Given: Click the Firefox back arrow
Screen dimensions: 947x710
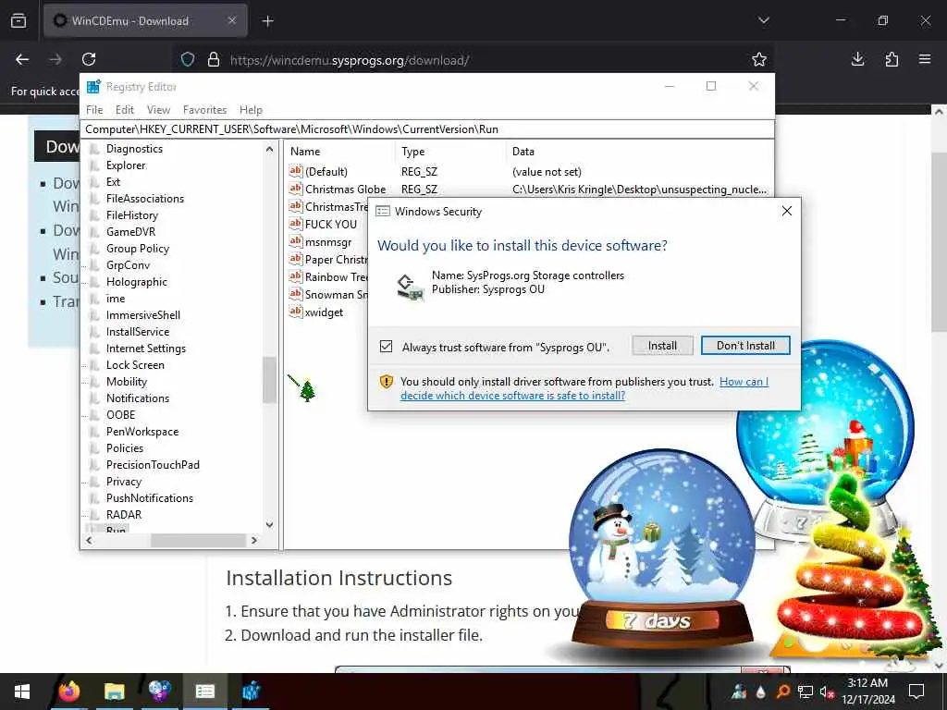Looking at the screenshot, I should (22, 59).
